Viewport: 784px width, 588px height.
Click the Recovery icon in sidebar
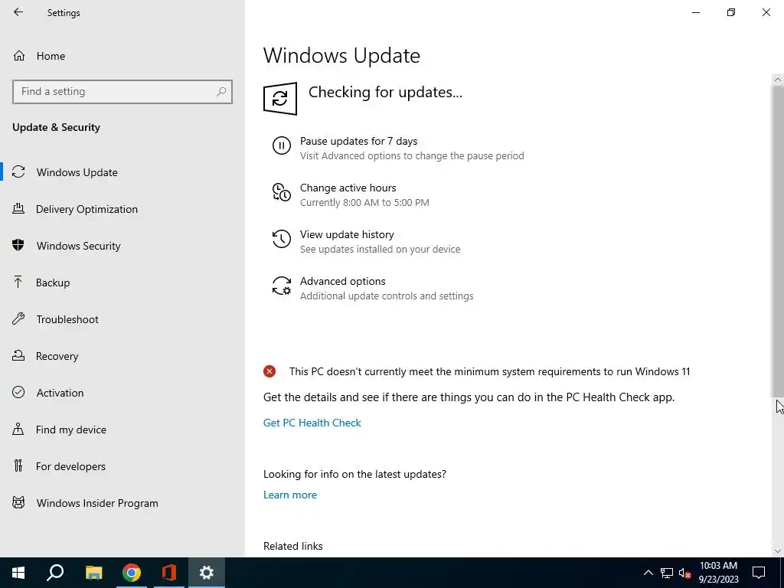[x=18, y=356]
